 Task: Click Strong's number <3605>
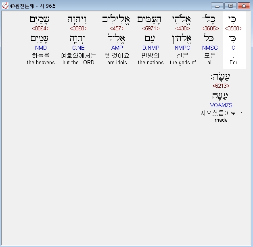coord(210,28)
